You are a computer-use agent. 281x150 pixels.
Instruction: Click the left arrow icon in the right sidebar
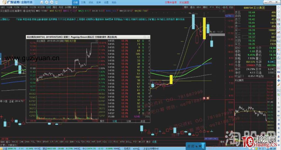[279, 7]
